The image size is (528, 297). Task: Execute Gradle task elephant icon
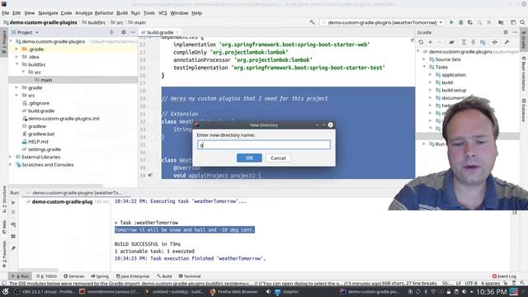[451, 42]
